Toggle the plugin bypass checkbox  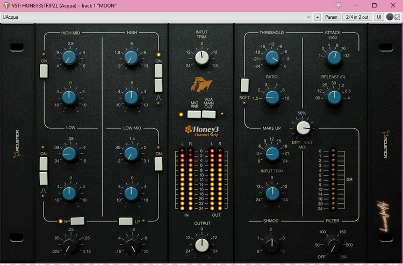[397, 17]
